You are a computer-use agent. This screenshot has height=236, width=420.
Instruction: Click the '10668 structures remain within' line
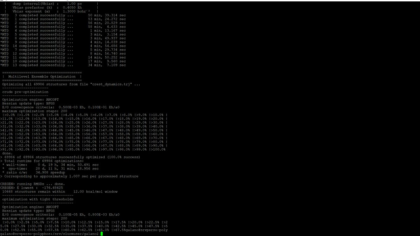point(60,192)
